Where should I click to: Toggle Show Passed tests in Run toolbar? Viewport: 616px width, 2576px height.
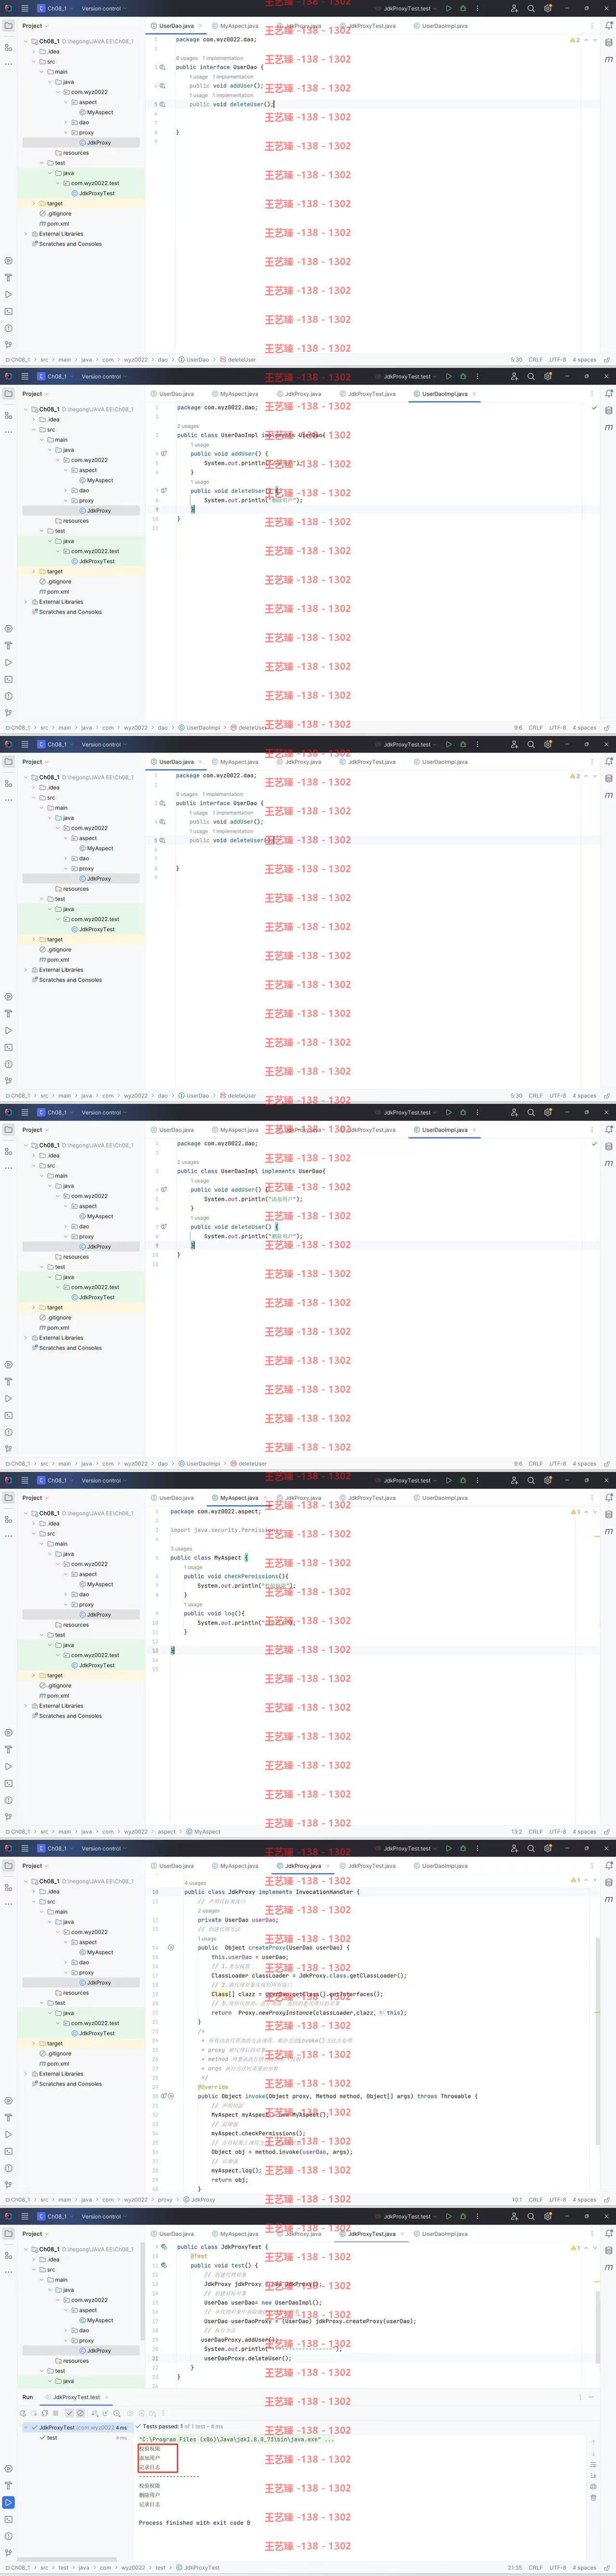pyautogui.click(x=69, y=2413)
